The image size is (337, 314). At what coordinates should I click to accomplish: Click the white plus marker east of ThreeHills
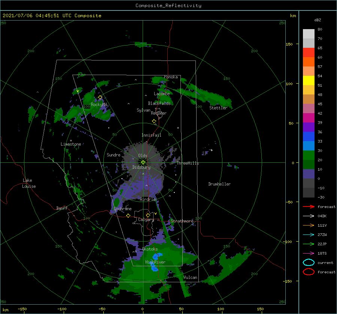point(212,150)
